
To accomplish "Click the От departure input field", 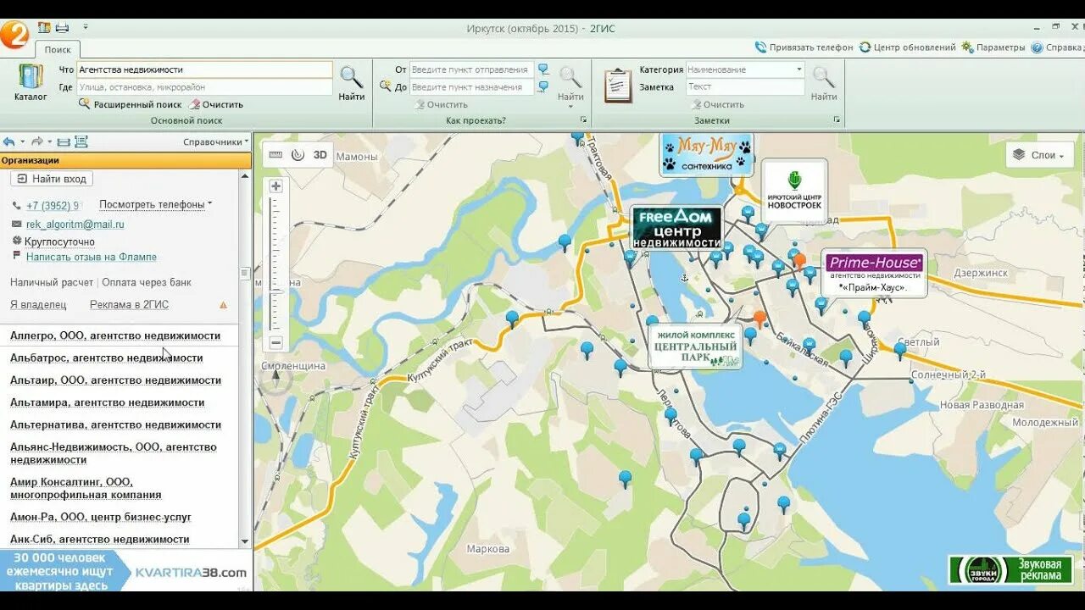I will click(471, 69).
